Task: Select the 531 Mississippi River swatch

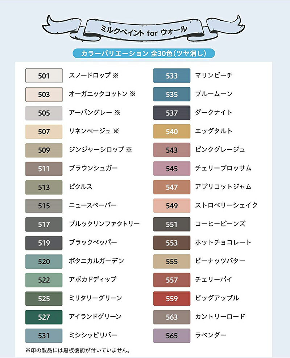Action: pyautogui.click(x=44, y=335)
